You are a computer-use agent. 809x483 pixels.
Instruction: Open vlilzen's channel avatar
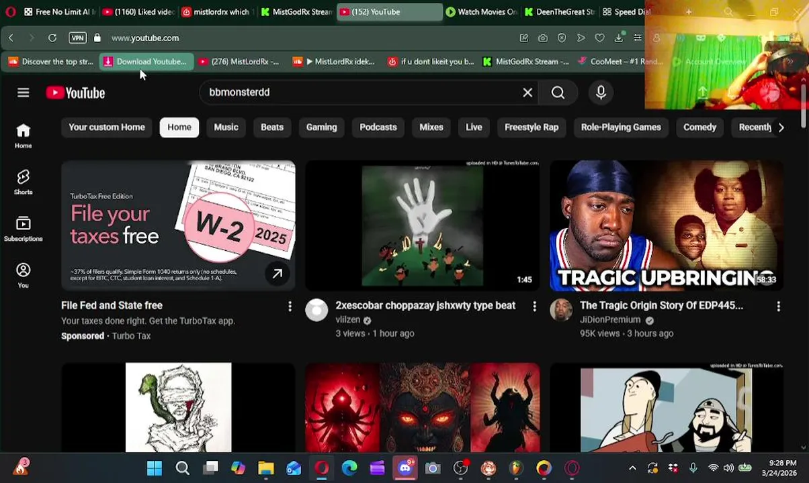coord(316,310)
